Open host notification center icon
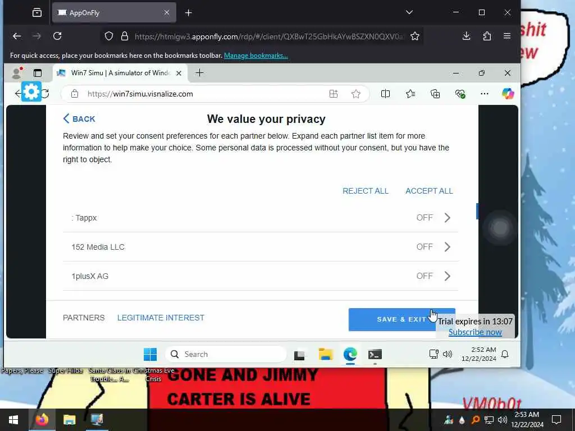The image size is (575, 431). [x=556, y=420]
